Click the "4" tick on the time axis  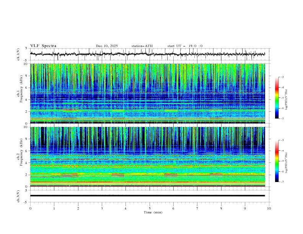[x=125, y=208]
